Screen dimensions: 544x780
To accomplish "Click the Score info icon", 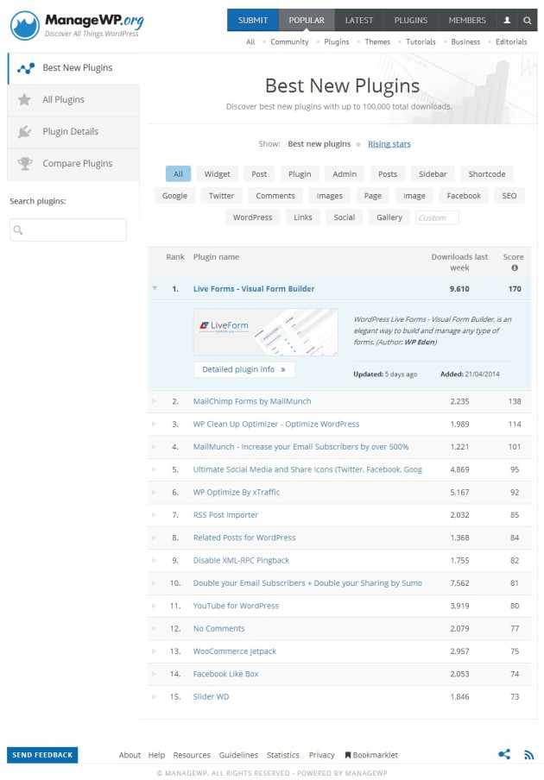I will pos(515,267).
